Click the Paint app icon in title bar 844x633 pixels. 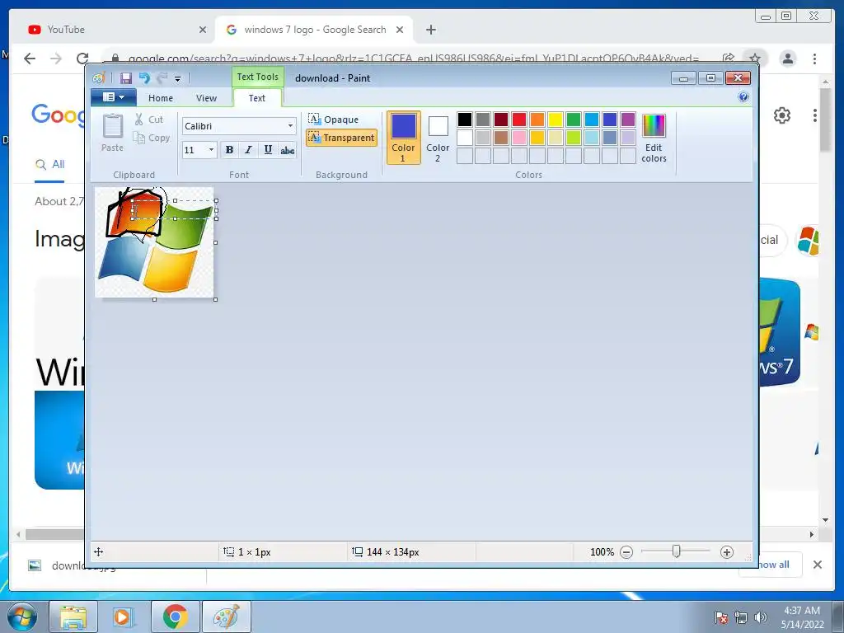(99, 78)
